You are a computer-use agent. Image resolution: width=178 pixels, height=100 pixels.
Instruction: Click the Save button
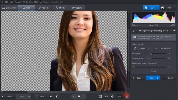coord(151,8)
